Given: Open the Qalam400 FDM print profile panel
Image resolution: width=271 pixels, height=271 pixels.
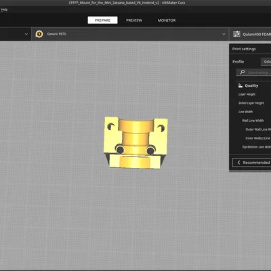Looking at the screenshot, I should 250,34.
